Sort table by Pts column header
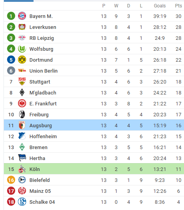Image resolution: width=184 pixels, height=210 pixels. tap(179, 6)
